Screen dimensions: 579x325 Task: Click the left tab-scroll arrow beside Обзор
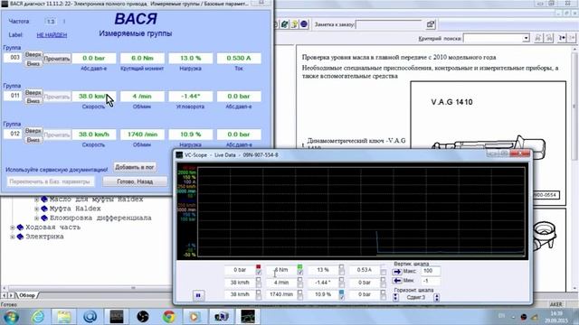(4, 295)
